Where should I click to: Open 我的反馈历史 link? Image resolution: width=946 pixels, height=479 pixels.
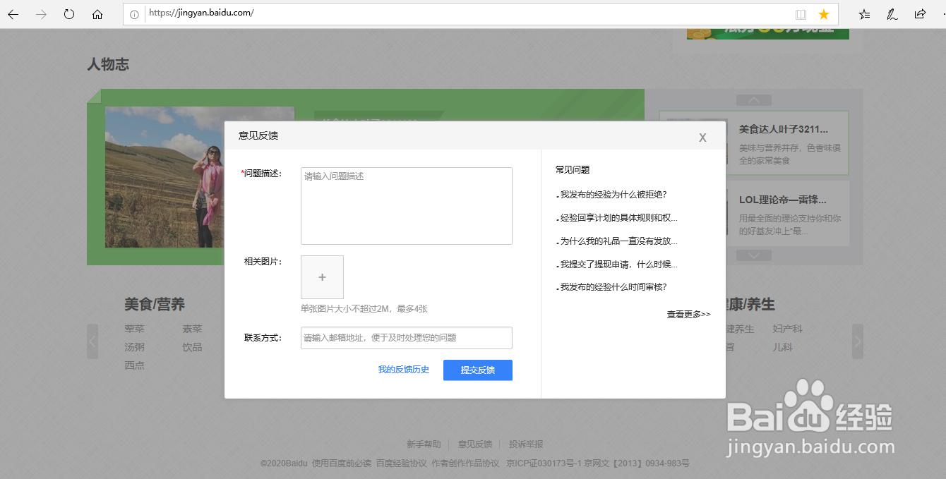pyautogui.click(x=403, y=368)
